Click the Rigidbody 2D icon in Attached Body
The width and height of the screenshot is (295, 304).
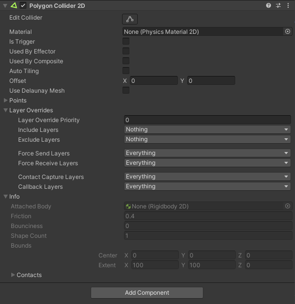[128, 206]
